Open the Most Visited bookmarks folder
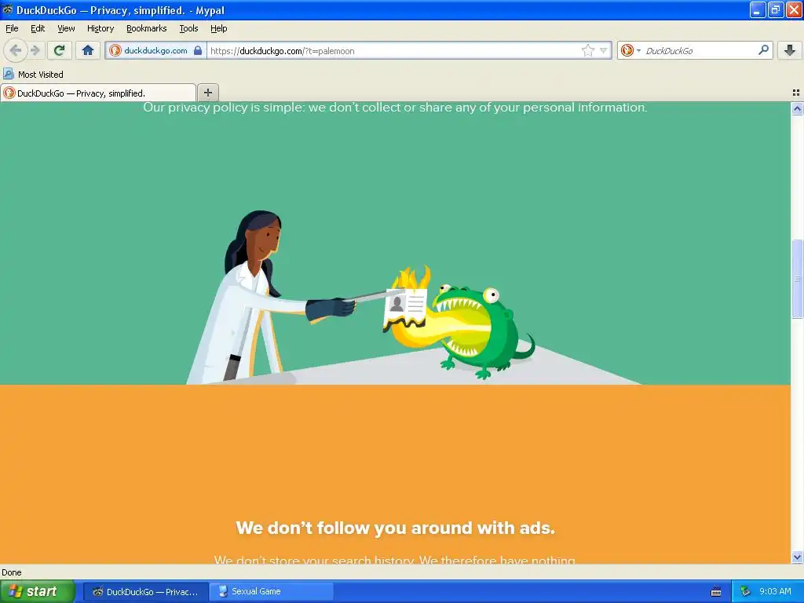 [33, 74]
